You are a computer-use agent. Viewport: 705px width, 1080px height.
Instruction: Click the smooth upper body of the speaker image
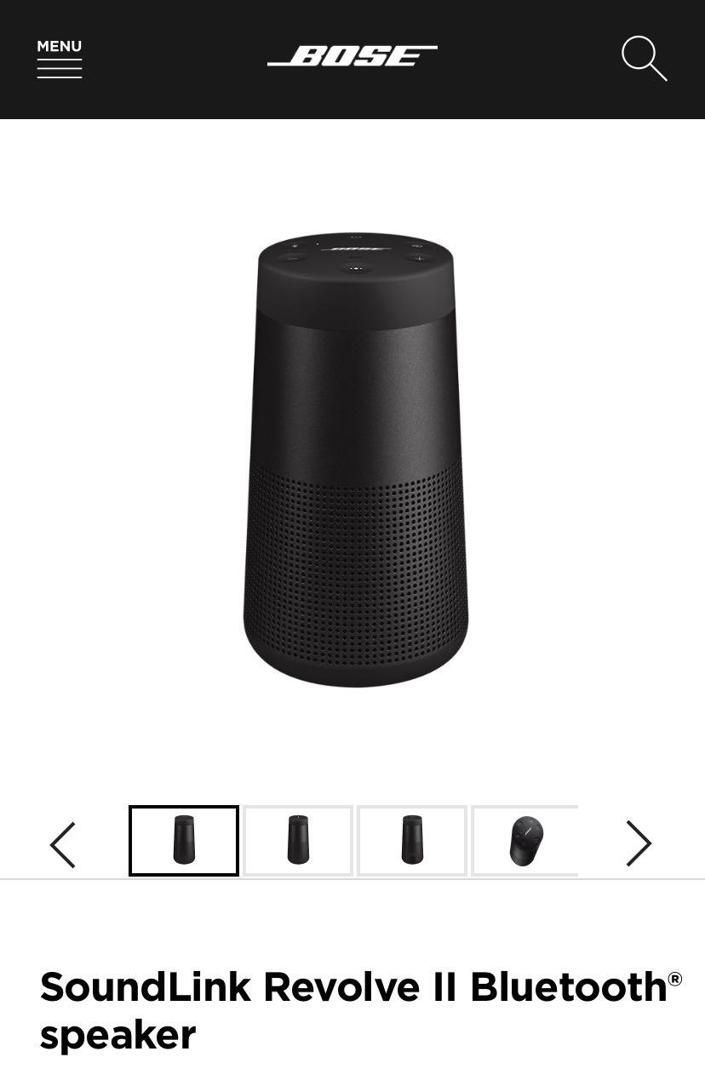[x=356, y=391]
